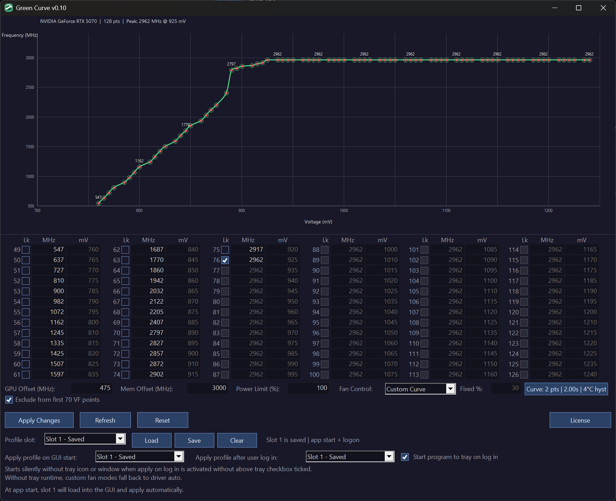Click the GPU Offset MHz input field
Image resolution: width=616 pixels, height=501 pixels.
92,388
